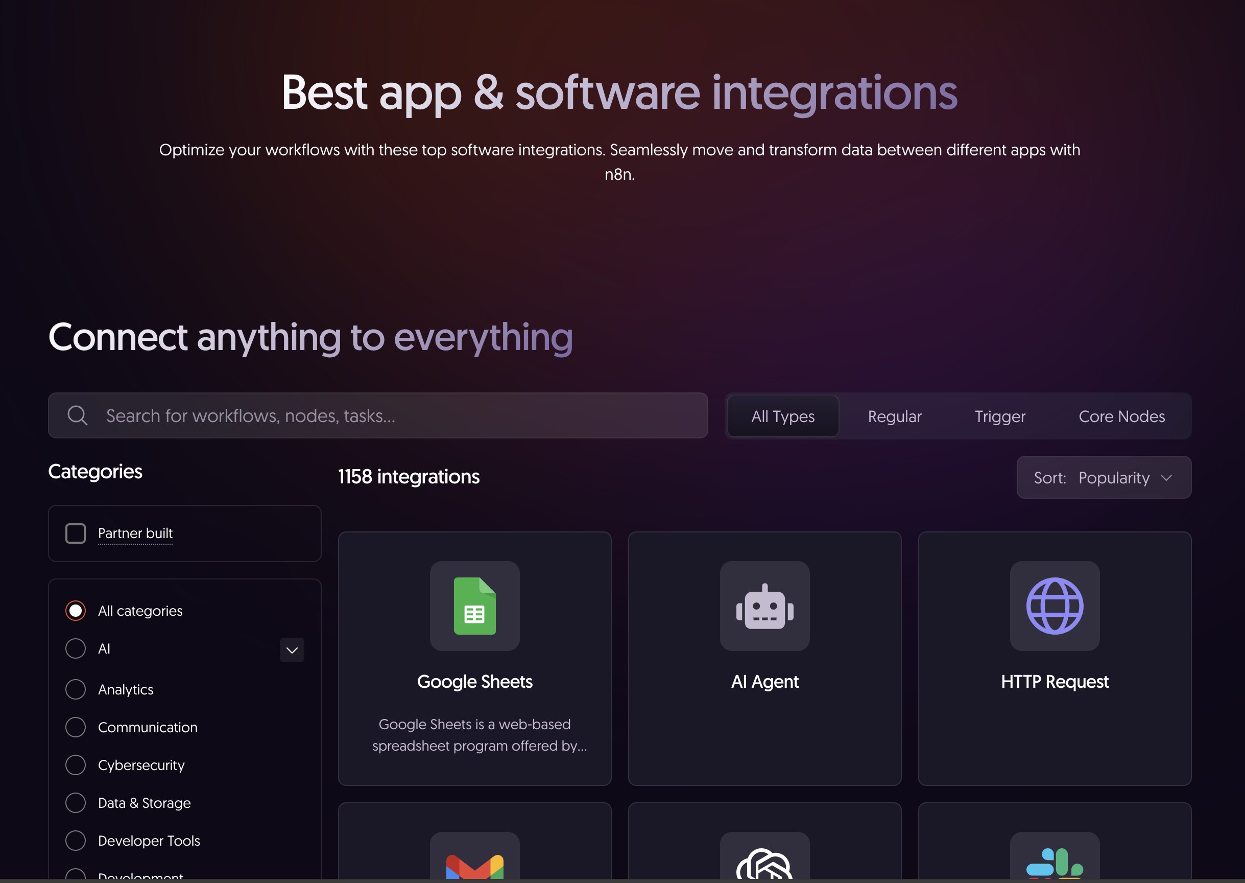Click the AI Agent robot icon
1245x883 pixels.
764,606
